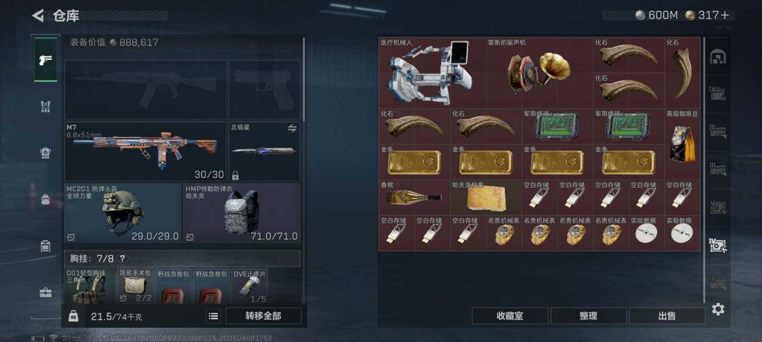Image resolution: width=762 pixels, height=342 pixels.
Task: Tap the swap arrows on the 北极星 knife
Action: [x=292, y=128]
